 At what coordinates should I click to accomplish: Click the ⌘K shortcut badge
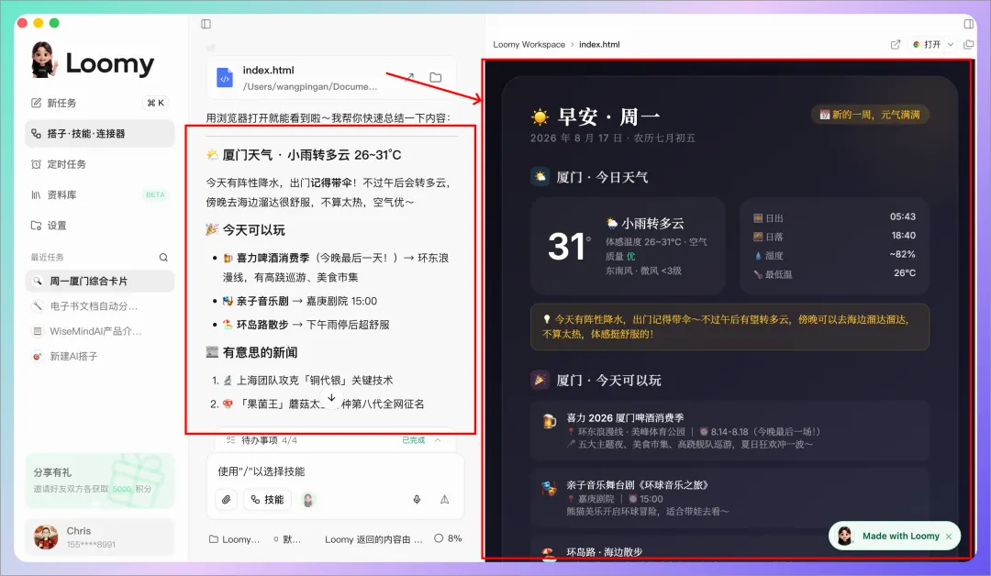[x=155, y=103]
